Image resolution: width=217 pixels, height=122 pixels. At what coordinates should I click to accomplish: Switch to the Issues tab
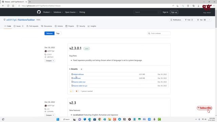tap(19, 26)
